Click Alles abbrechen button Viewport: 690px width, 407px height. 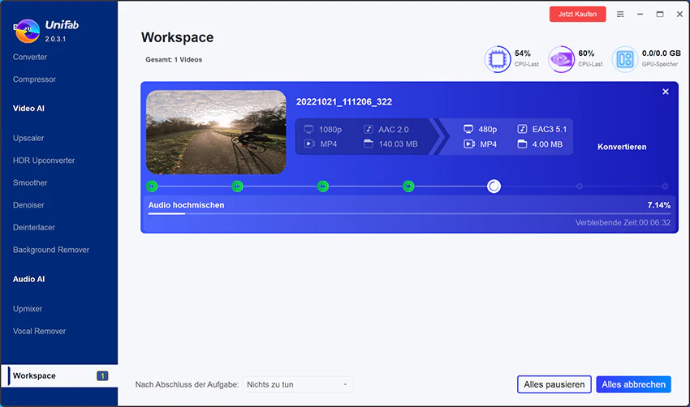634,384
